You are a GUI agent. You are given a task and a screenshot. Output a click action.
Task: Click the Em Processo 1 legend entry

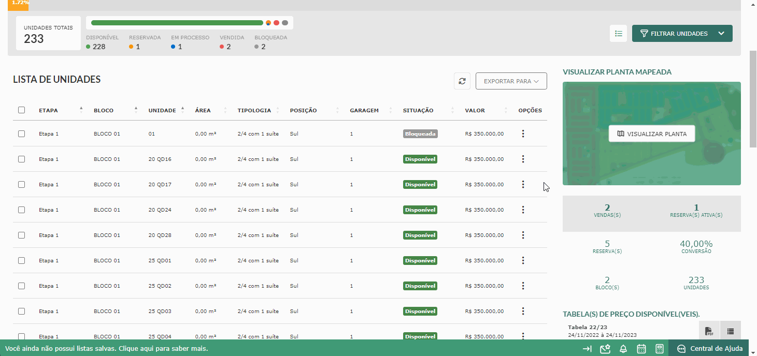(x=190, y=42)
